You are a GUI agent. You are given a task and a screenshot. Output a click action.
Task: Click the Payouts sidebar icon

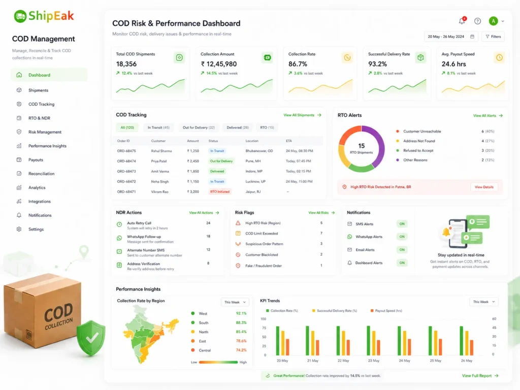pyautogui.click(x=19, y=160)
